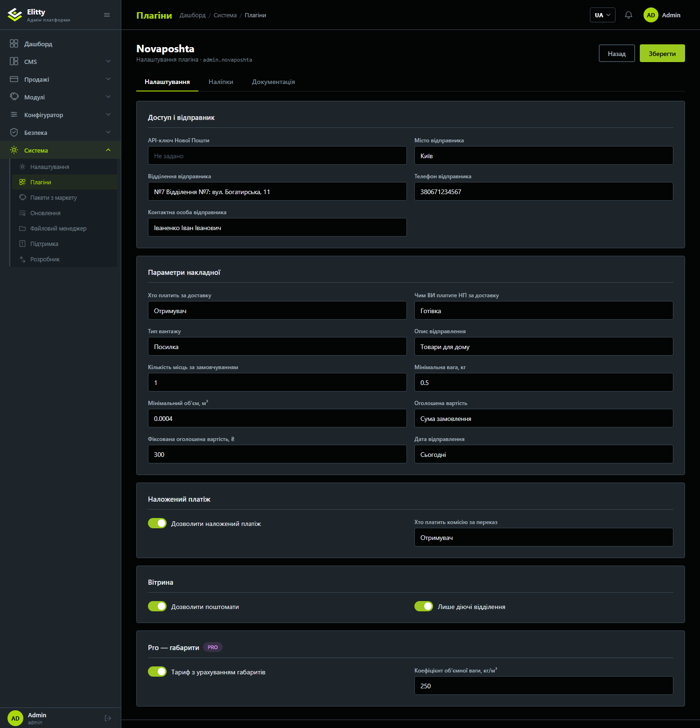
Task: Switch to Наліпки tab
Action: (x=221, y=82)
